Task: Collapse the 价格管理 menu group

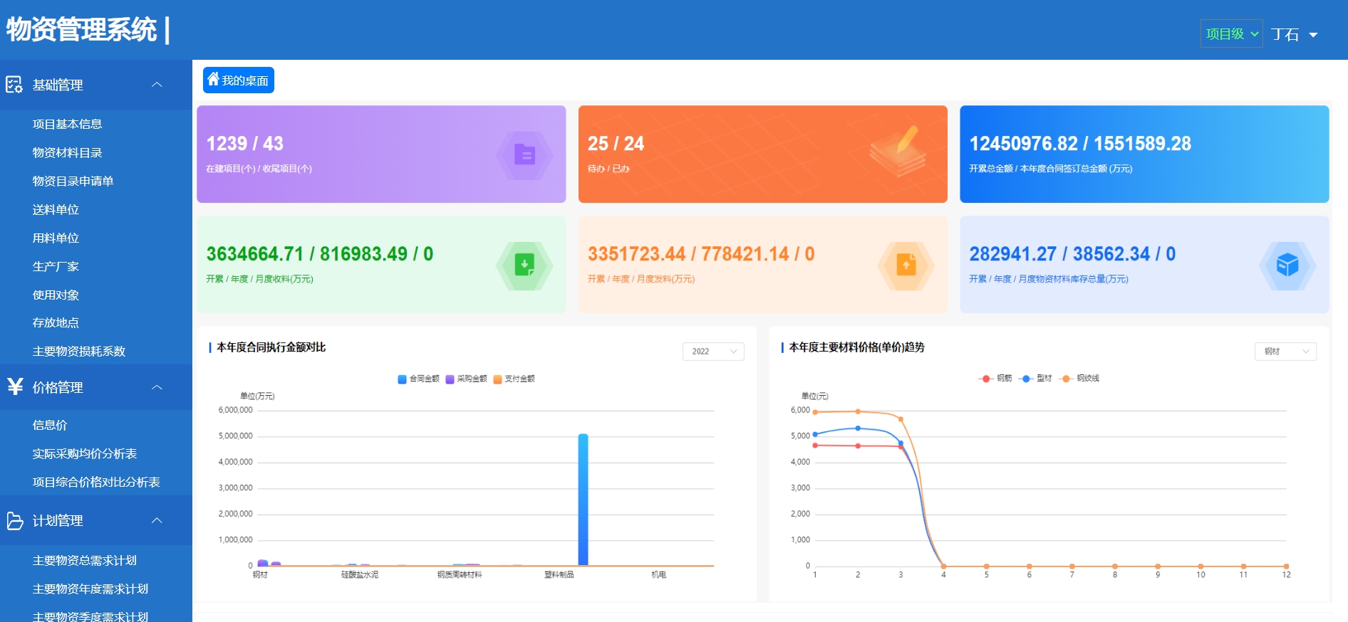Action: tap(157, 387)
